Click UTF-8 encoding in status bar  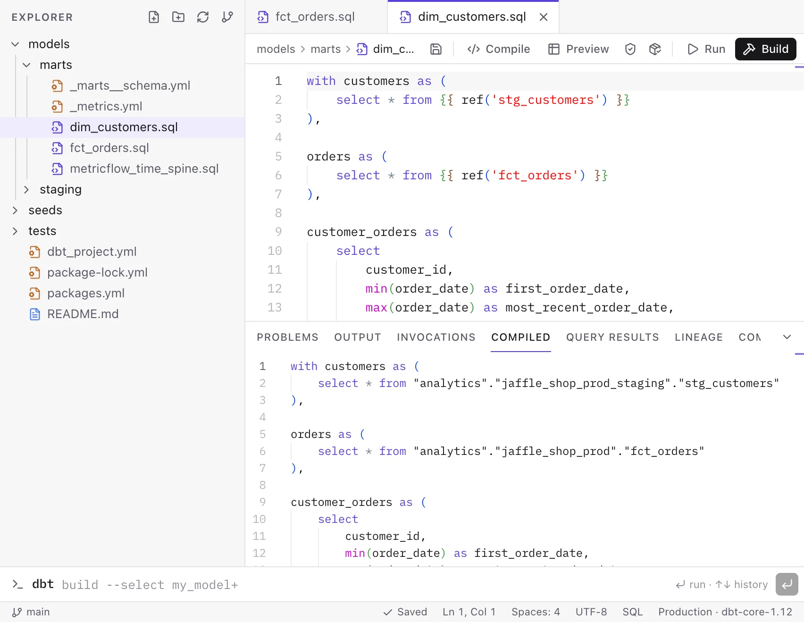[x=591, y=612]
